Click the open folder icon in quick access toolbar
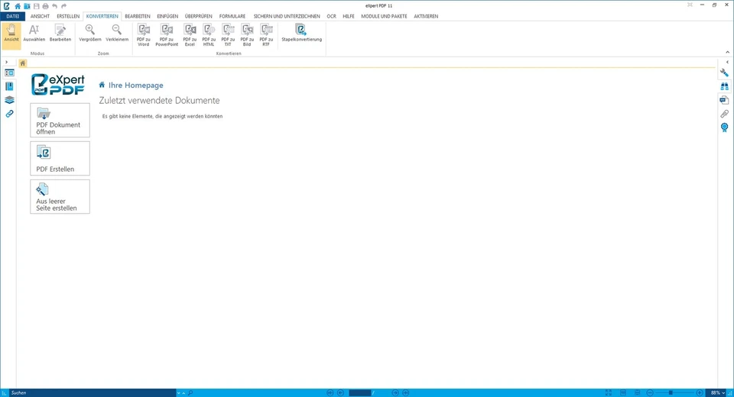734x397 pixels. (x=28, y=6)
